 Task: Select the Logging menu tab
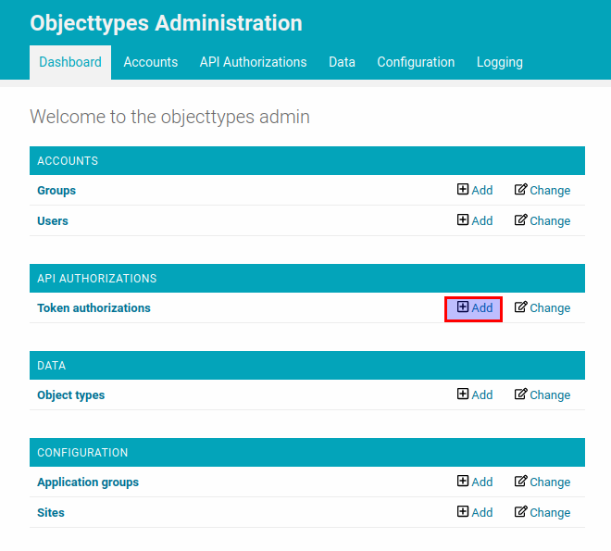pos(500,62)
